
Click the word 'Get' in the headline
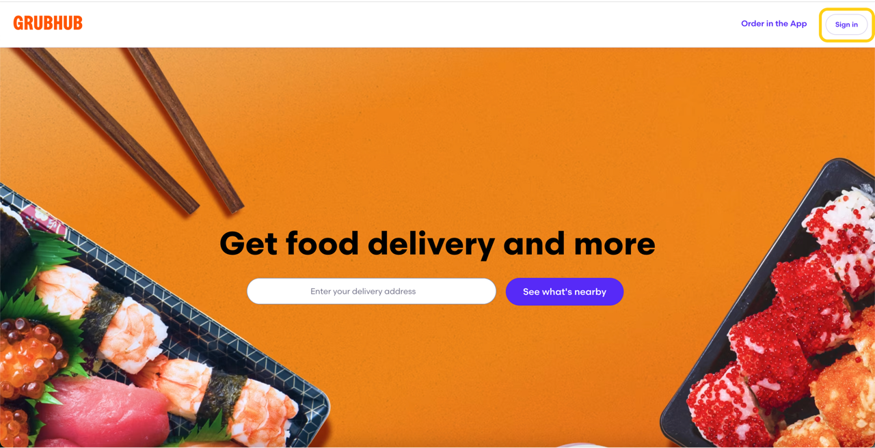pos(247,243)
